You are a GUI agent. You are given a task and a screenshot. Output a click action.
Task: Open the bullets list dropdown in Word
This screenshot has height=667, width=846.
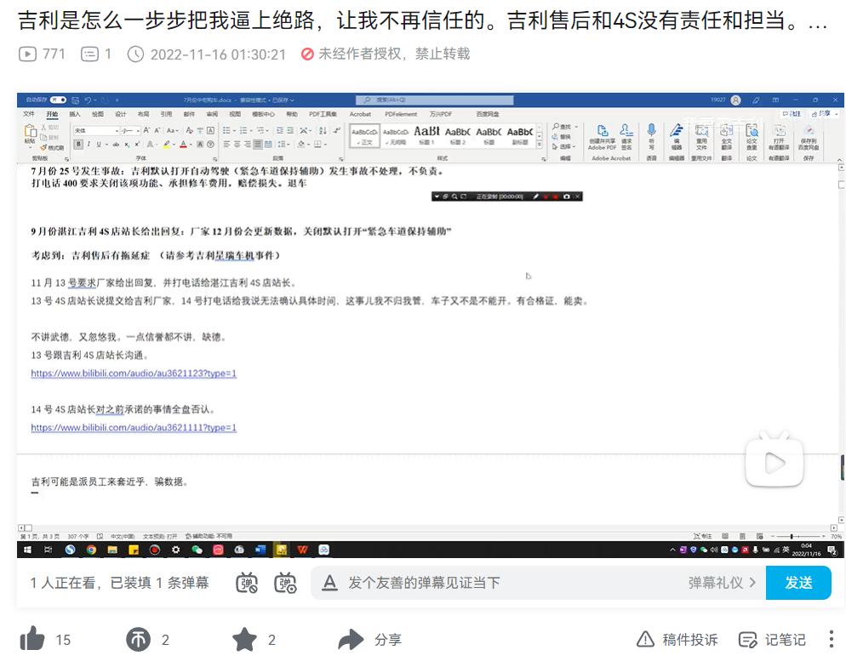[233, 130]
